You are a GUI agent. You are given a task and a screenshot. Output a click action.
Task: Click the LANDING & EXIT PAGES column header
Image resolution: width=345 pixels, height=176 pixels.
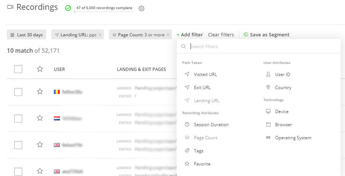pyautogui.click(x=141, y=69)
